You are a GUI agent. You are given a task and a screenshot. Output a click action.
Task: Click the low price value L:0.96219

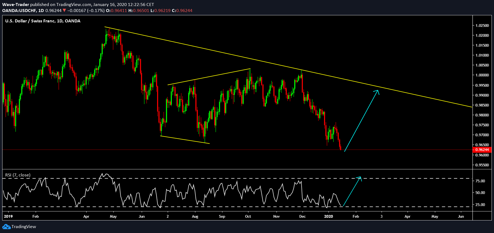[160, 11]
